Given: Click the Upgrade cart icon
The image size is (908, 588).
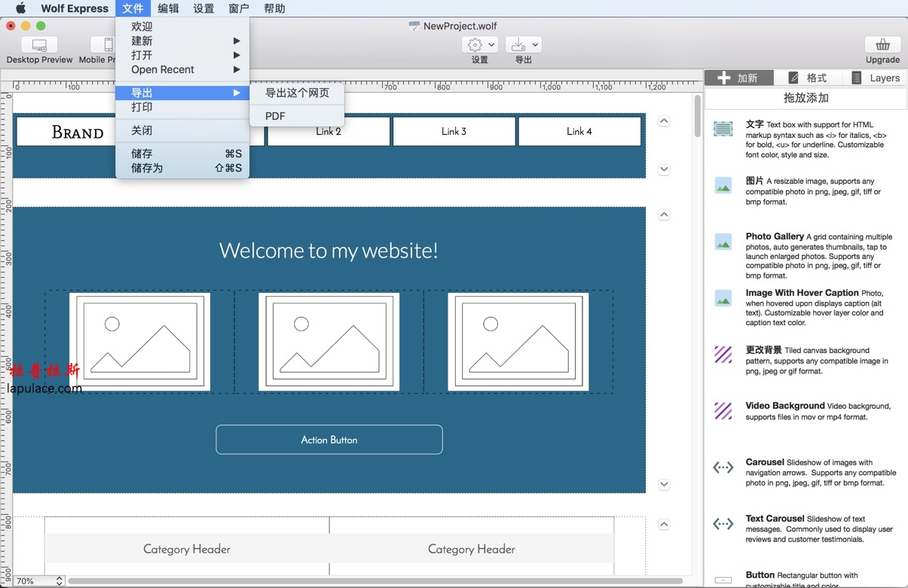Looking at the screenshot, I should click(x=882, y=44).
